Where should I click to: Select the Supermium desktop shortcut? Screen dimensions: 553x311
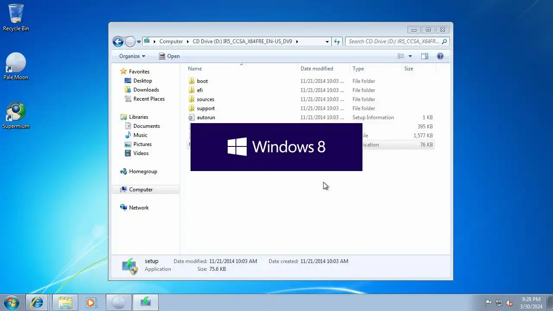16,115
